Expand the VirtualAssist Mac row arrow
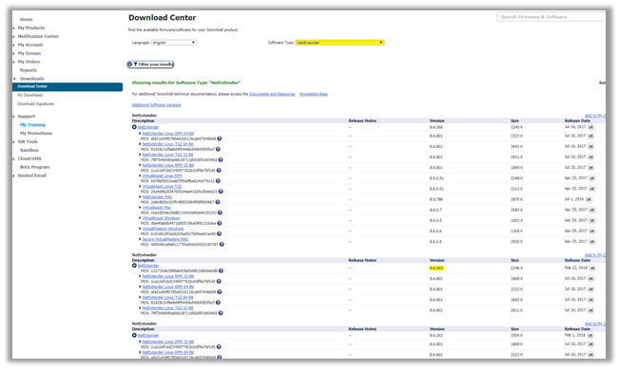Screen dimensions: 618x369 tap(140, 208)
